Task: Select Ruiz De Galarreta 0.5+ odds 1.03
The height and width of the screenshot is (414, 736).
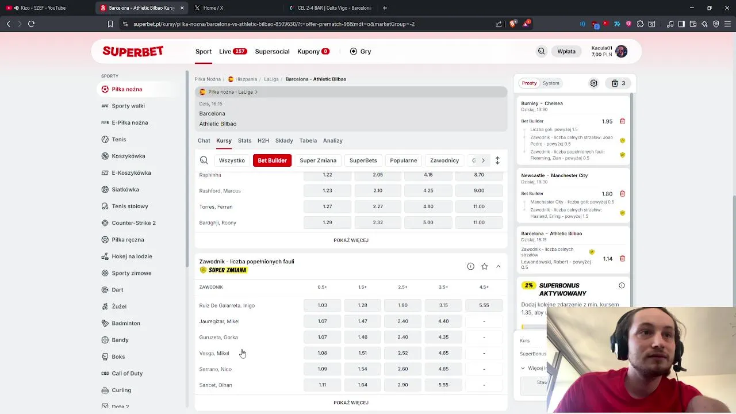Action: click(322, 305)
